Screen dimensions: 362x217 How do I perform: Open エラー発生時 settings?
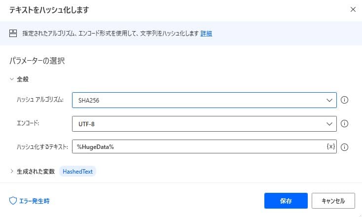34,201
